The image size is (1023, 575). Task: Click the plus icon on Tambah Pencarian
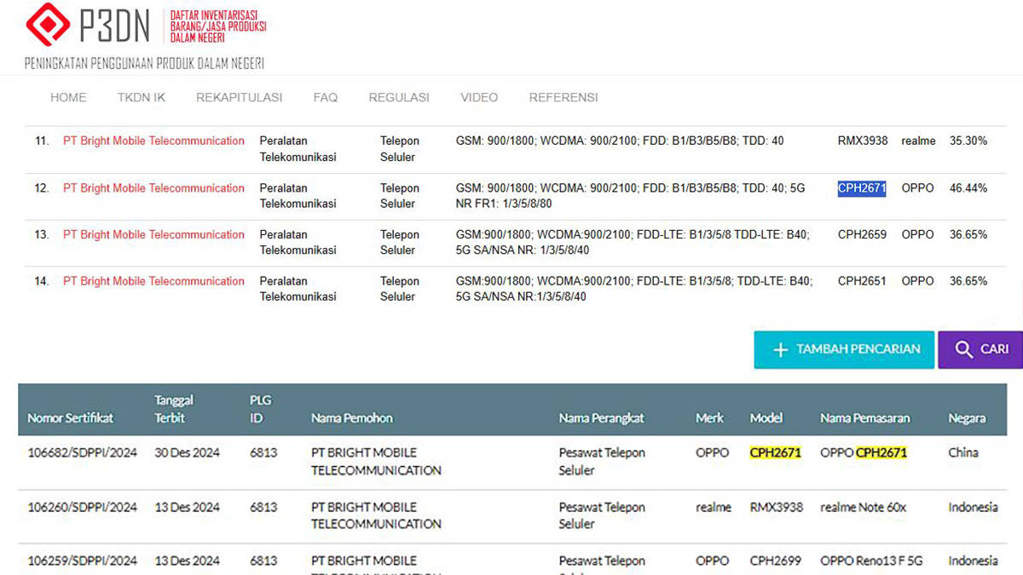pos(780,349)
